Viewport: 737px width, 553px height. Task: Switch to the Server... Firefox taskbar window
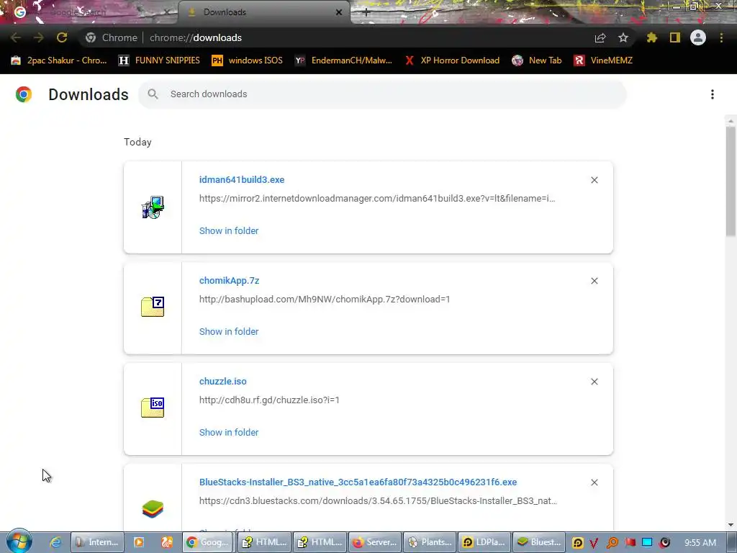[374, 542]
